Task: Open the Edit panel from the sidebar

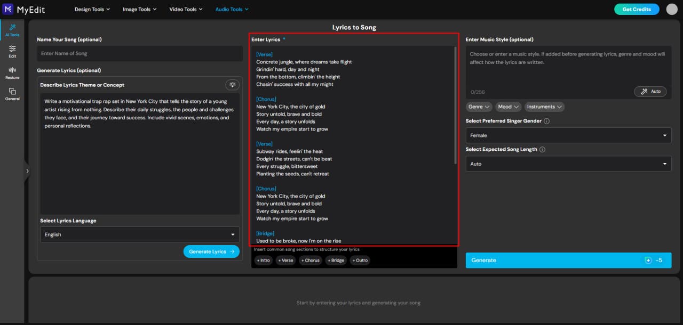Action: pos(12,52)
